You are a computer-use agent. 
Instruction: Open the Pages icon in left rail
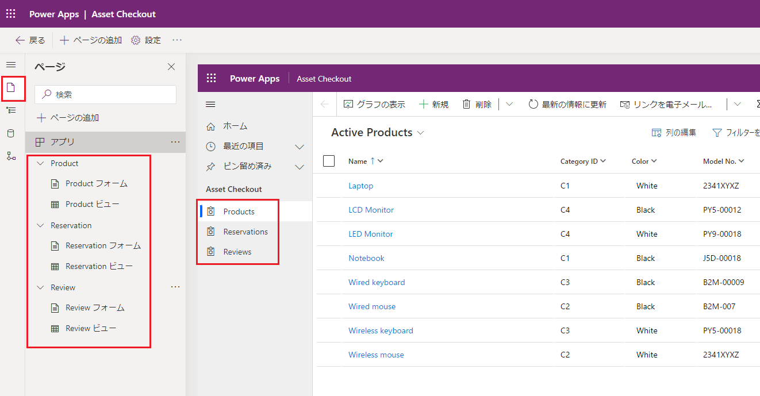pyautogui.click(x=11, y=88)
